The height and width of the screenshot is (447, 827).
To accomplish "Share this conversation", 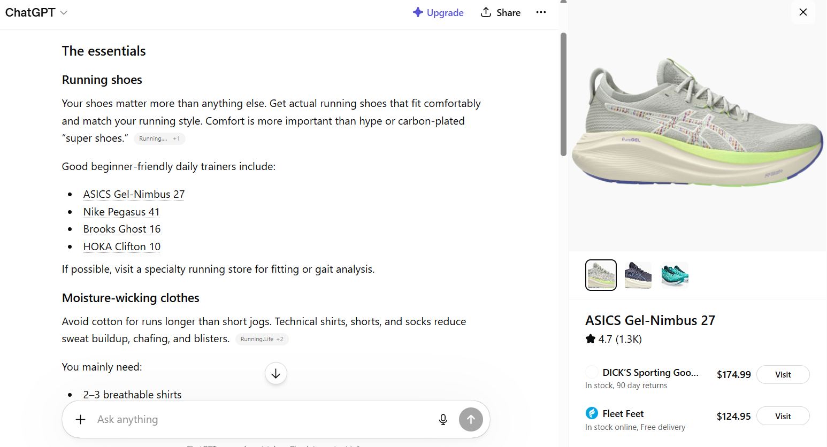I will coord(501,12).
